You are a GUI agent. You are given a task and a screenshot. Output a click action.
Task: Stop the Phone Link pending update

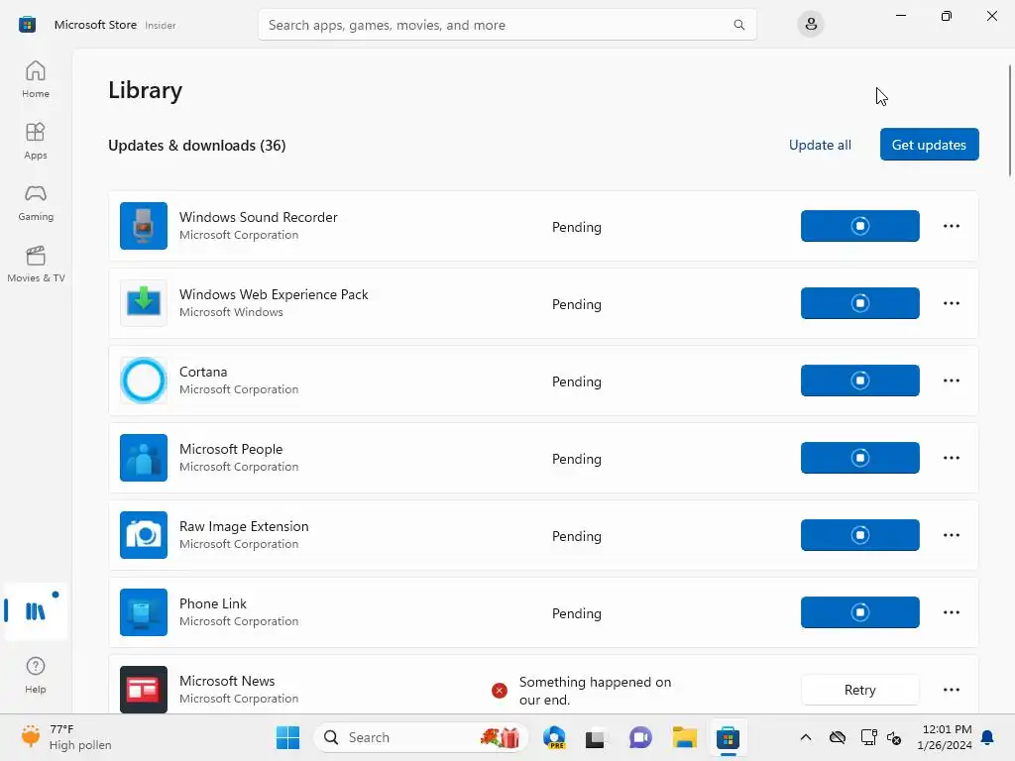click(x=859, y=612)
